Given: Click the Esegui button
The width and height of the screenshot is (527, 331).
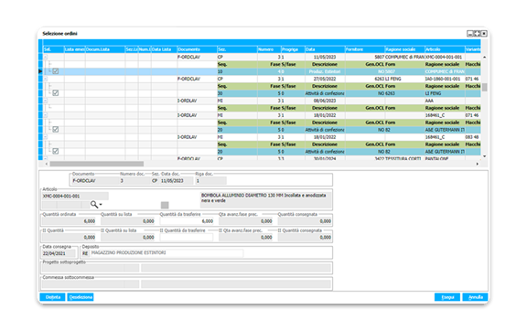Looking at the screenshot, I should pyautogui.click(x=447, y=297).
